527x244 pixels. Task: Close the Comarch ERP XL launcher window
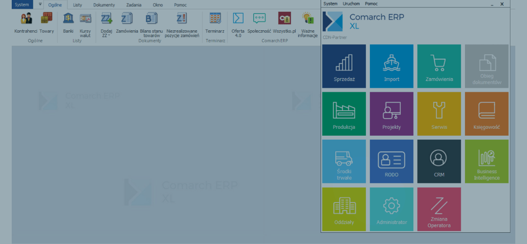(x=502, y=4)
